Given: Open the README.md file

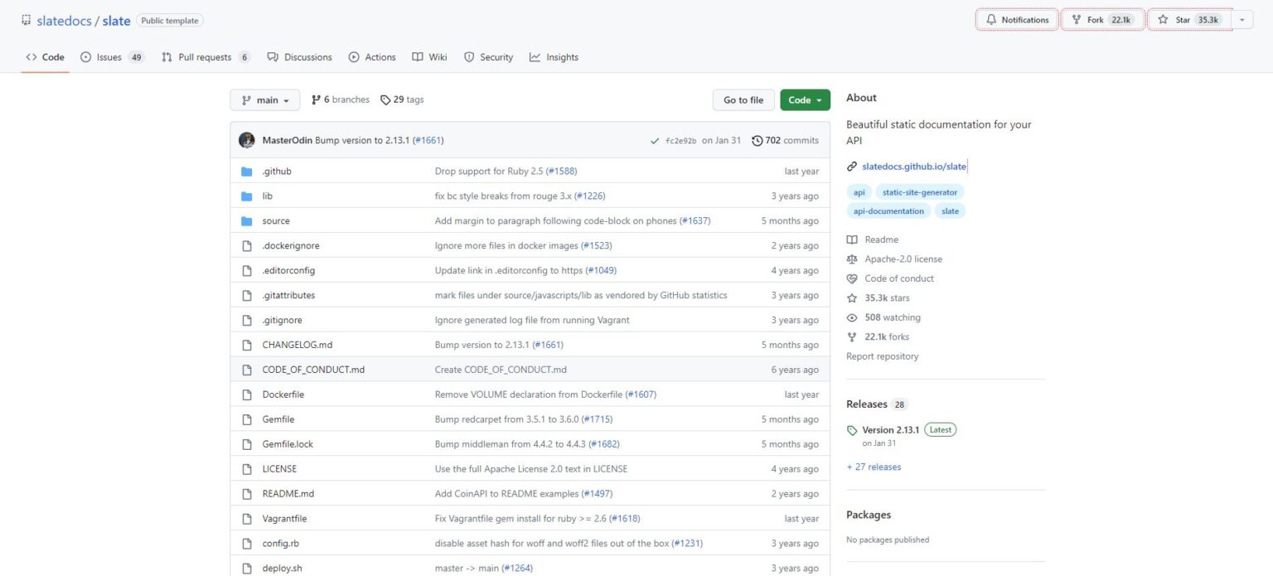Looking at the screenshot, I should click(x=288, y=493).
